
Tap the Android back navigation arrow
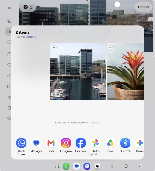click(x=140, y=166)
